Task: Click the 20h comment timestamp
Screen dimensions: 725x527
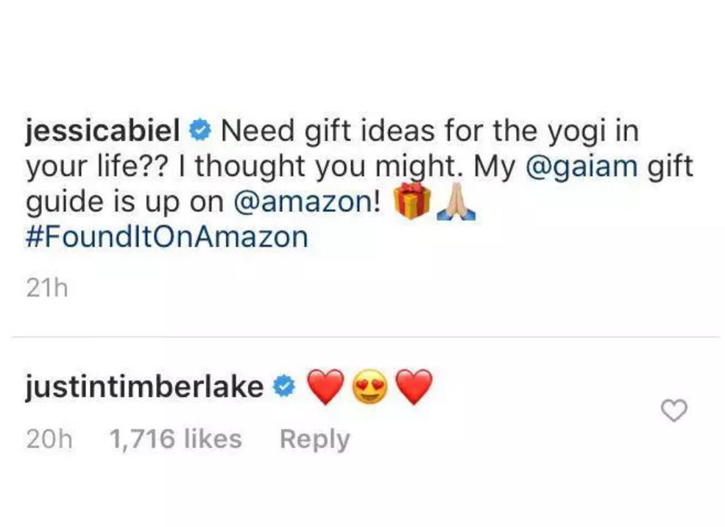Action: (49, 439)
